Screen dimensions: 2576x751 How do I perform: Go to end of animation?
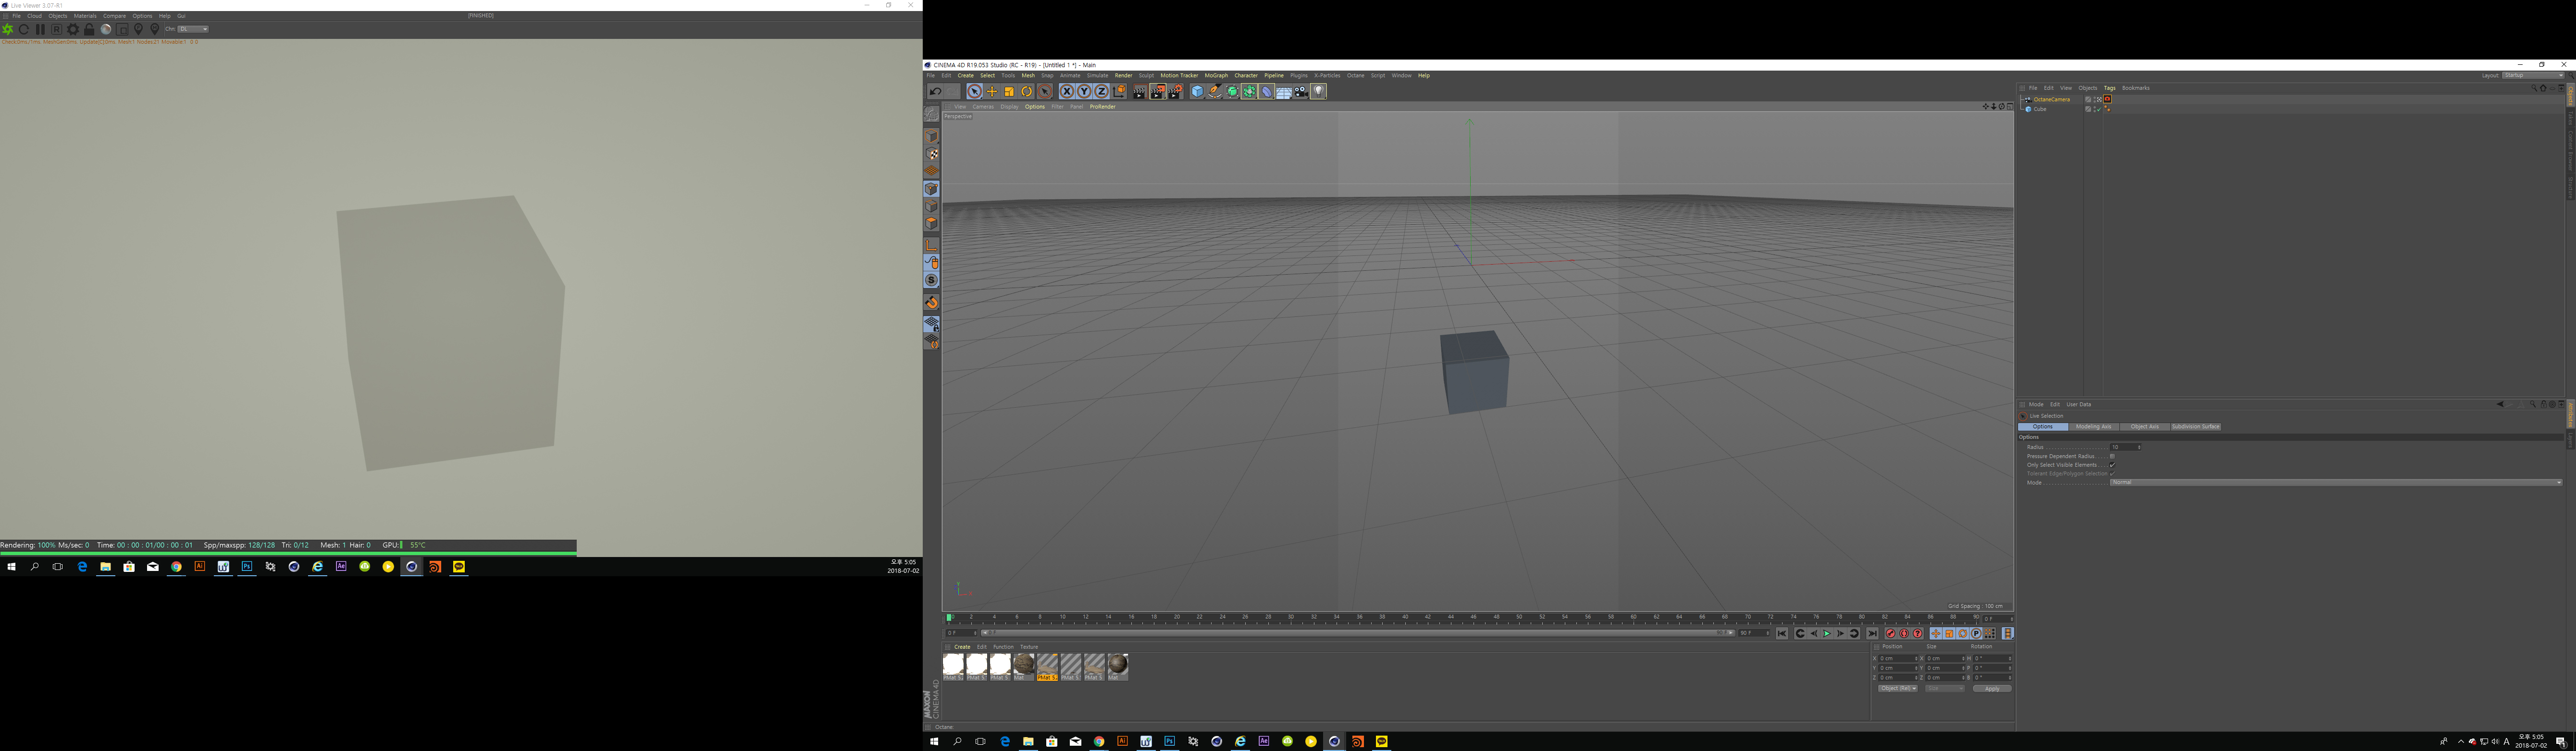[1873, 634]
